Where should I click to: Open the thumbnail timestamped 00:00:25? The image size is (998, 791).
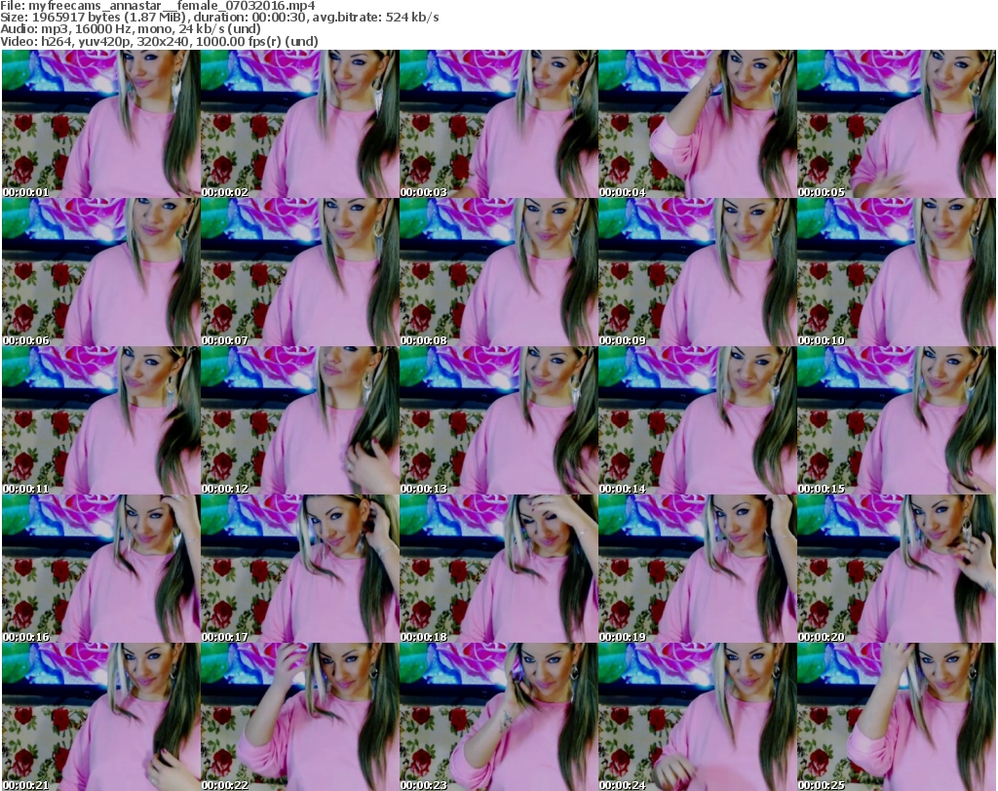click(897, 717)
